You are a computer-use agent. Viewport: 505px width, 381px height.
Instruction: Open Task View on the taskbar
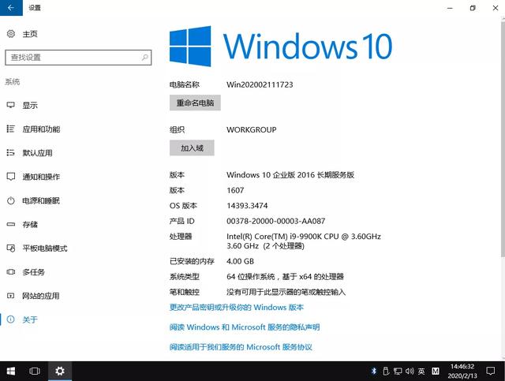35,371
